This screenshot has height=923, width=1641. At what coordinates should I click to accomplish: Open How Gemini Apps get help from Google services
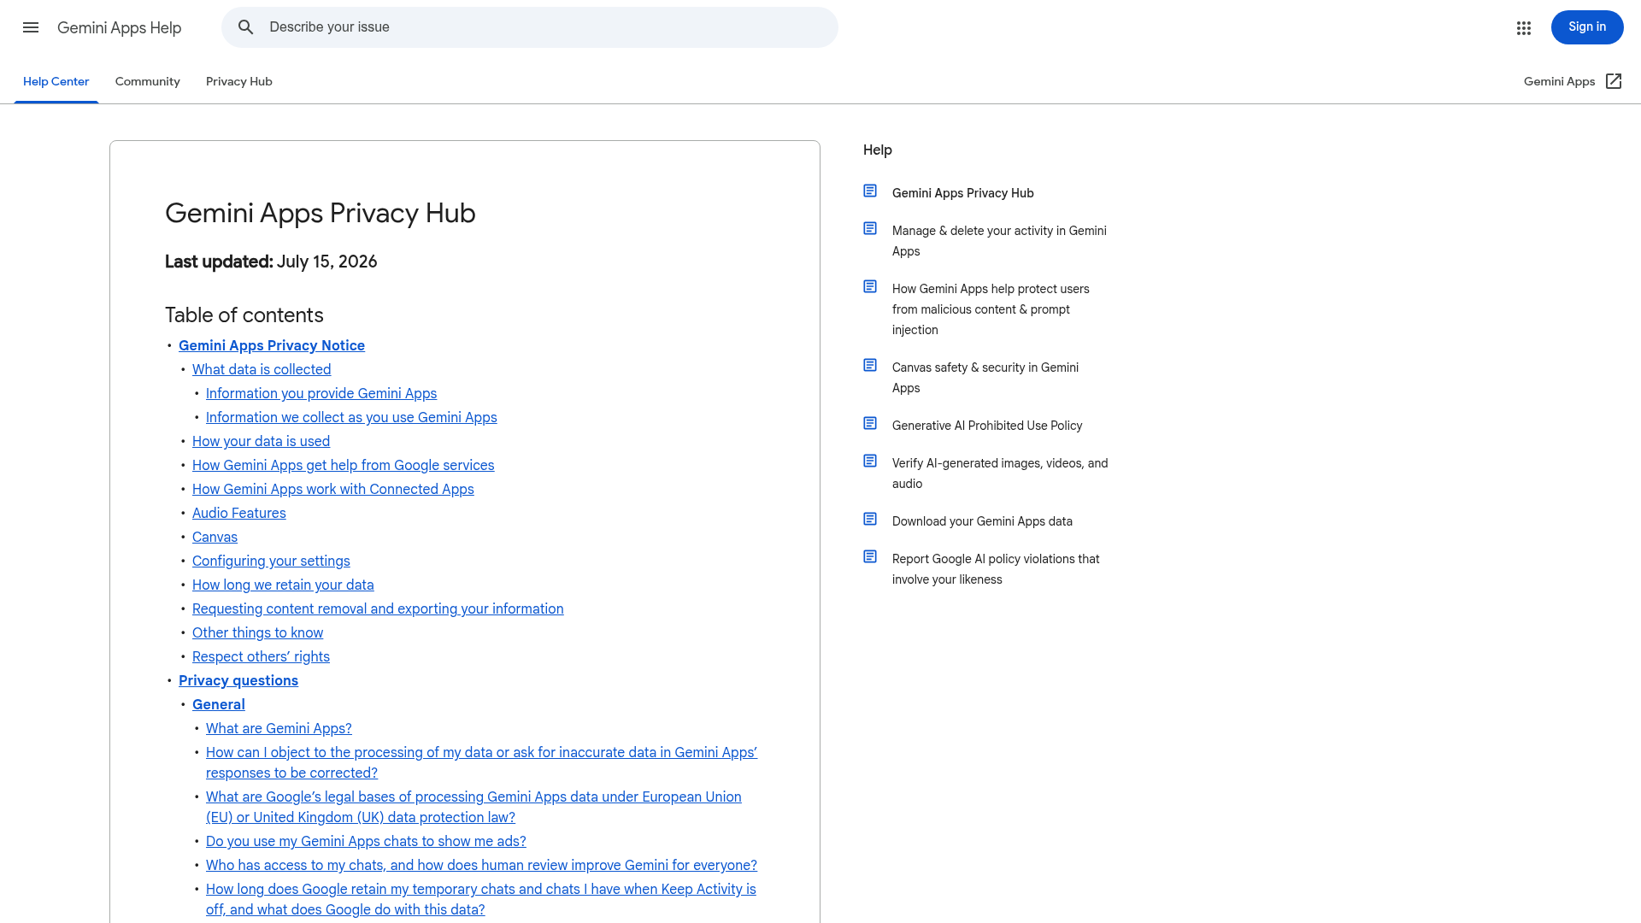point(344,465)
